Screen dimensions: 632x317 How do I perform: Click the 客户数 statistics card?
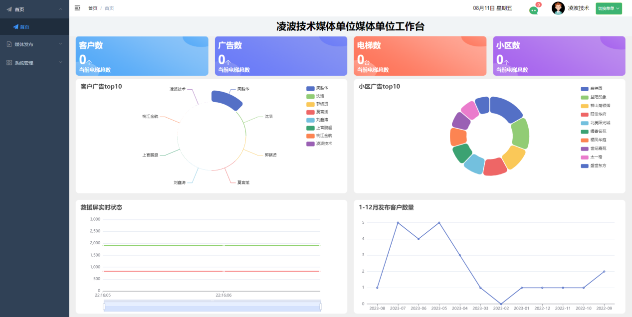(x=142, y=56)
